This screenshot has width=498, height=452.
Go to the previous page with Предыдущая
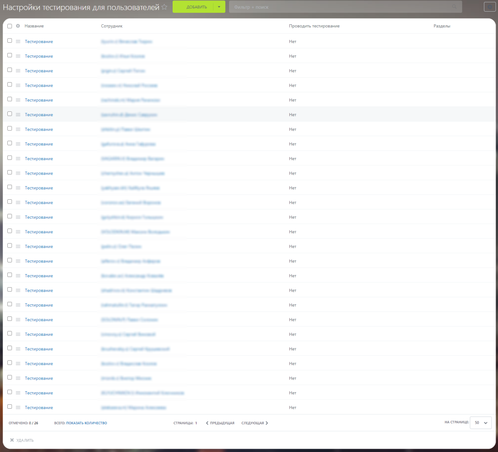(x=220, y=423)
